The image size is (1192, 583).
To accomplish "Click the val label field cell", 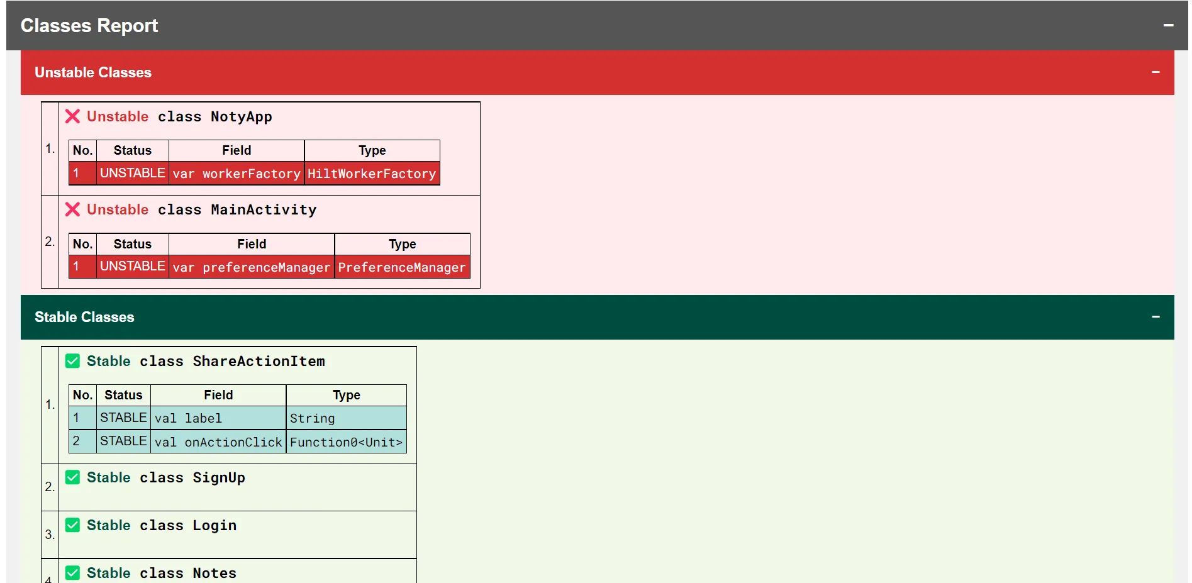I will (218, 418).
